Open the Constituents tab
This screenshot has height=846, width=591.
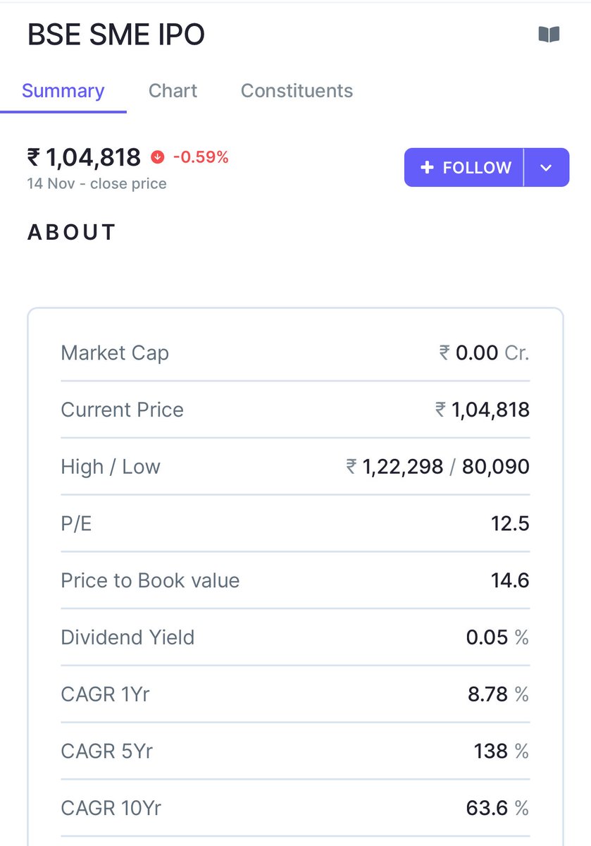pyautogui.click(x=297, y=91)
